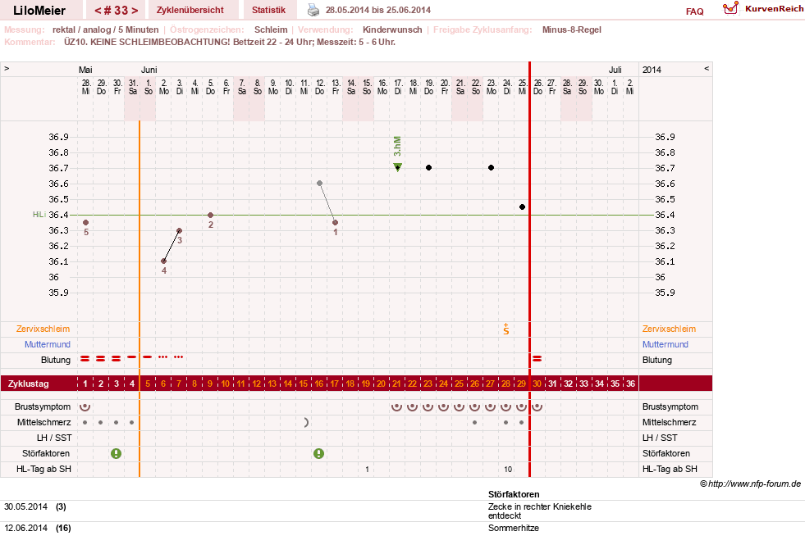Click the bleeding mark on cycle day 30

point(537,359)
